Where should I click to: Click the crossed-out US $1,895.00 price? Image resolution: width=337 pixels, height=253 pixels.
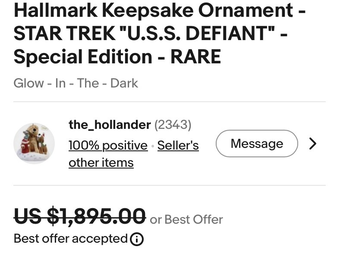tap(79, 216)
